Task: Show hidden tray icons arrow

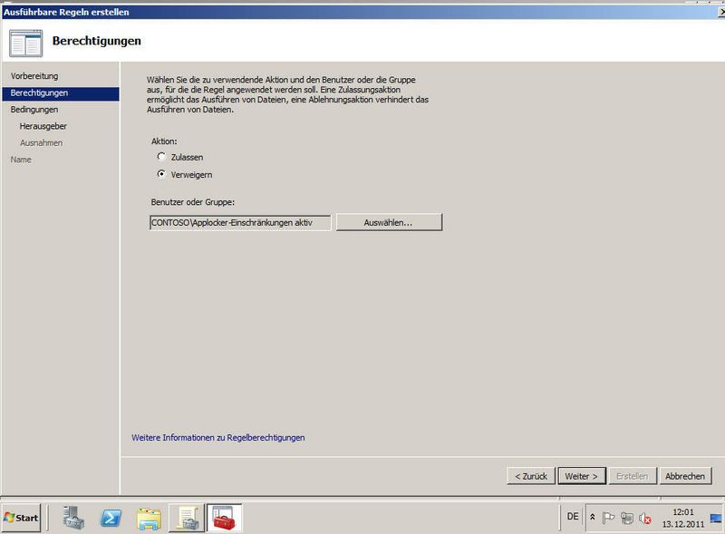Action: 593,517
